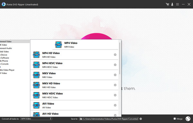Open settings gear for MP4 HD Video

pyautogui.click(x=115, y=55)
